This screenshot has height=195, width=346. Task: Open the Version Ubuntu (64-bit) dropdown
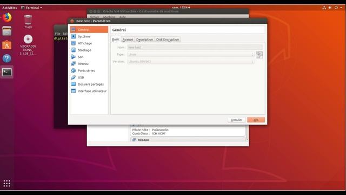[191, 61]
